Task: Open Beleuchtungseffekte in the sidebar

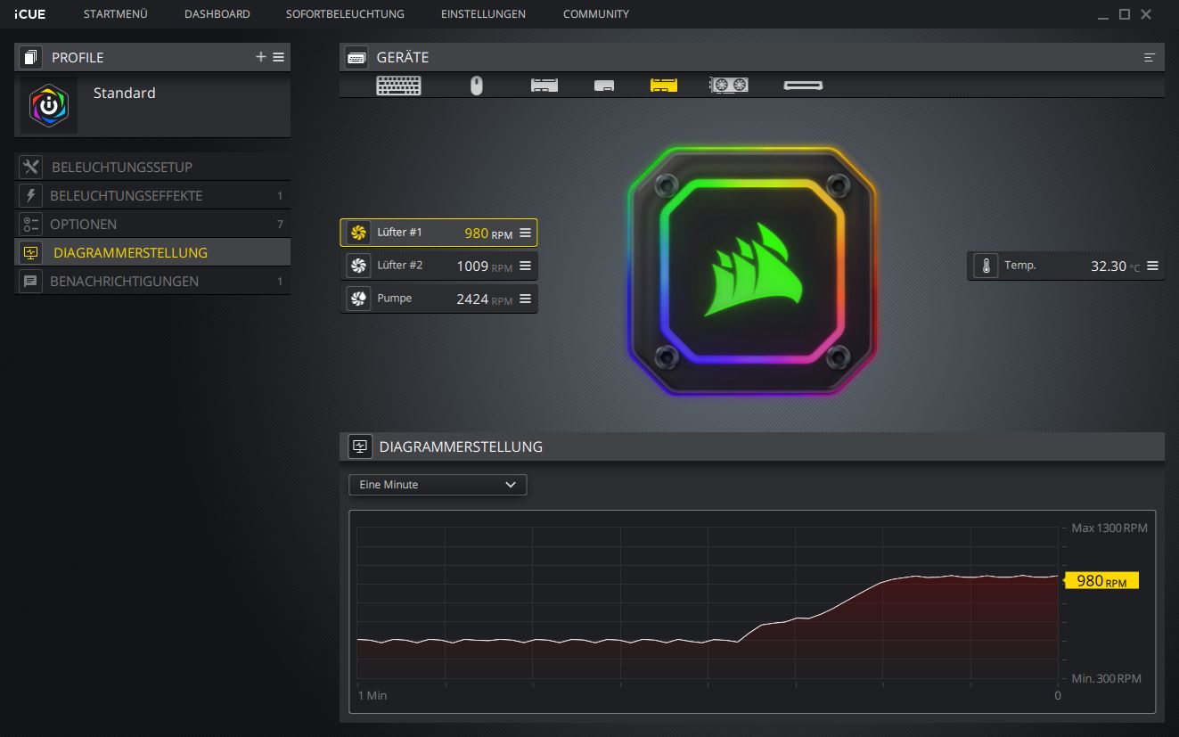Action: (x=127, y=196)
